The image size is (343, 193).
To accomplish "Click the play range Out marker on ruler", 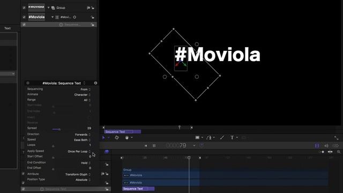I will coord(200,158).
